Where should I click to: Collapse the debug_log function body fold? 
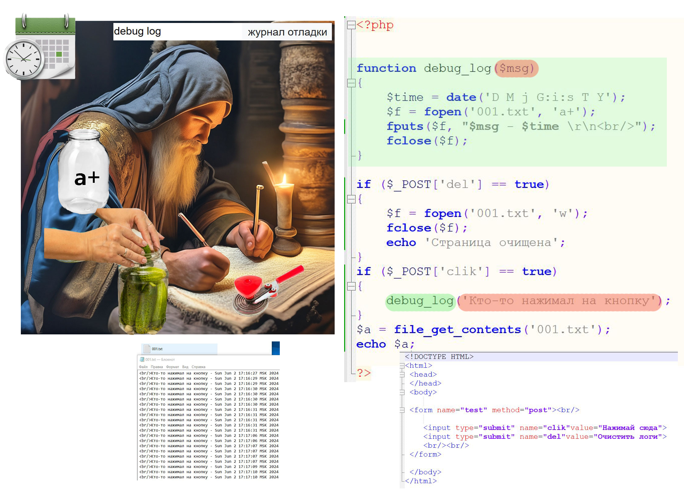click(351, 83)
